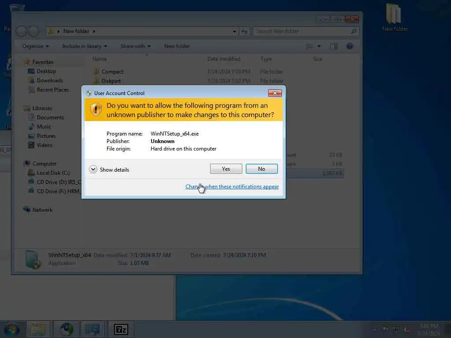
Task: Open the globe browser taskbar icon
Action: [66, 329]
